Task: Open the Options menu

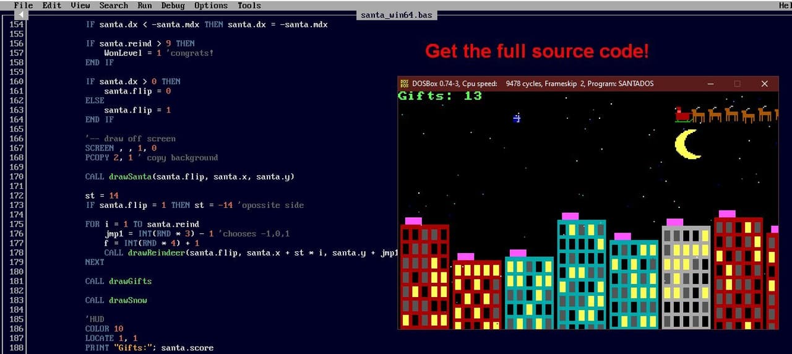Action: point(211,6)
